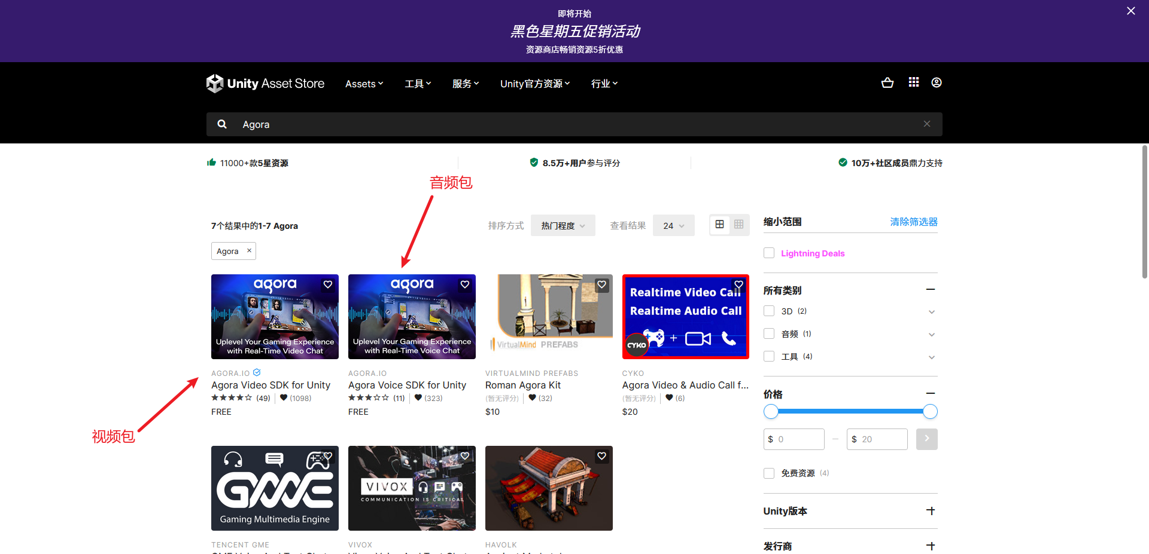Favorite the Agora Video SDK asset
The image size is (1149, 554).
tap(327, 284)
